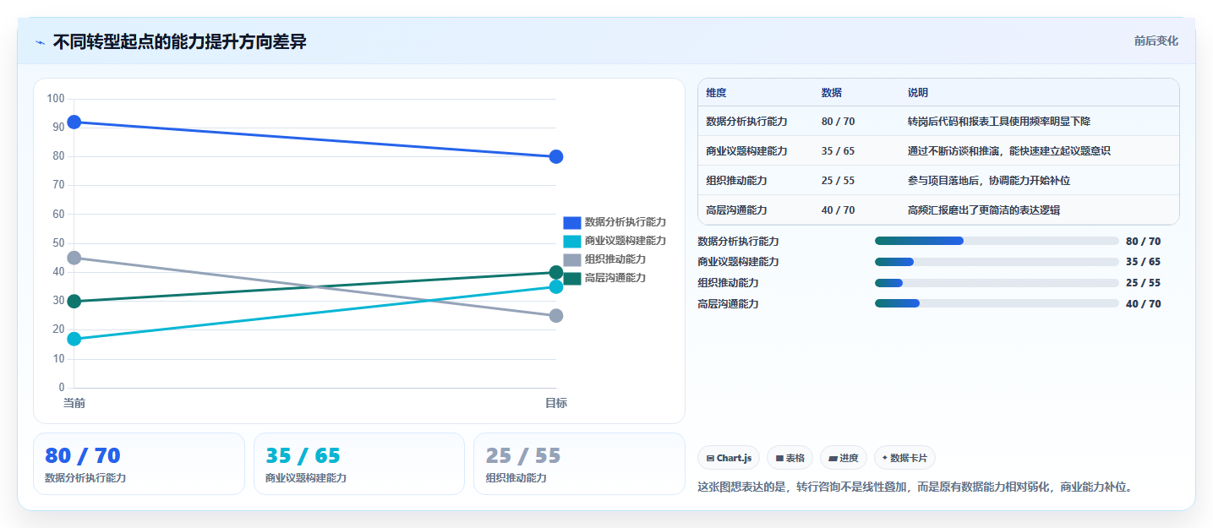Toggle the 组织推动能力 legend swatch
This screenshot has width=1213, height=528.
572,259
